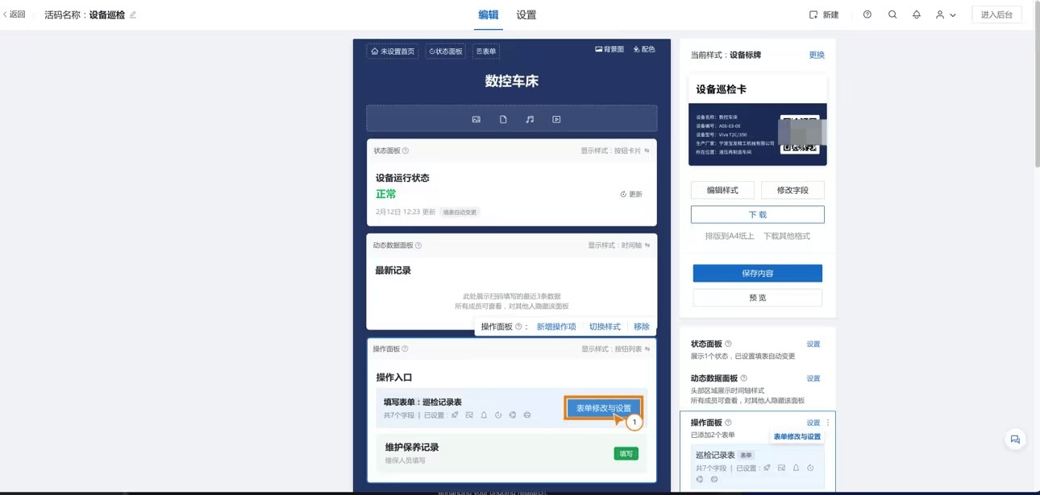Viewport: 1040px width, 495px height.
Task: Click the 数控车床 page title
Action: pyautogui.click(x=511, y=80)
